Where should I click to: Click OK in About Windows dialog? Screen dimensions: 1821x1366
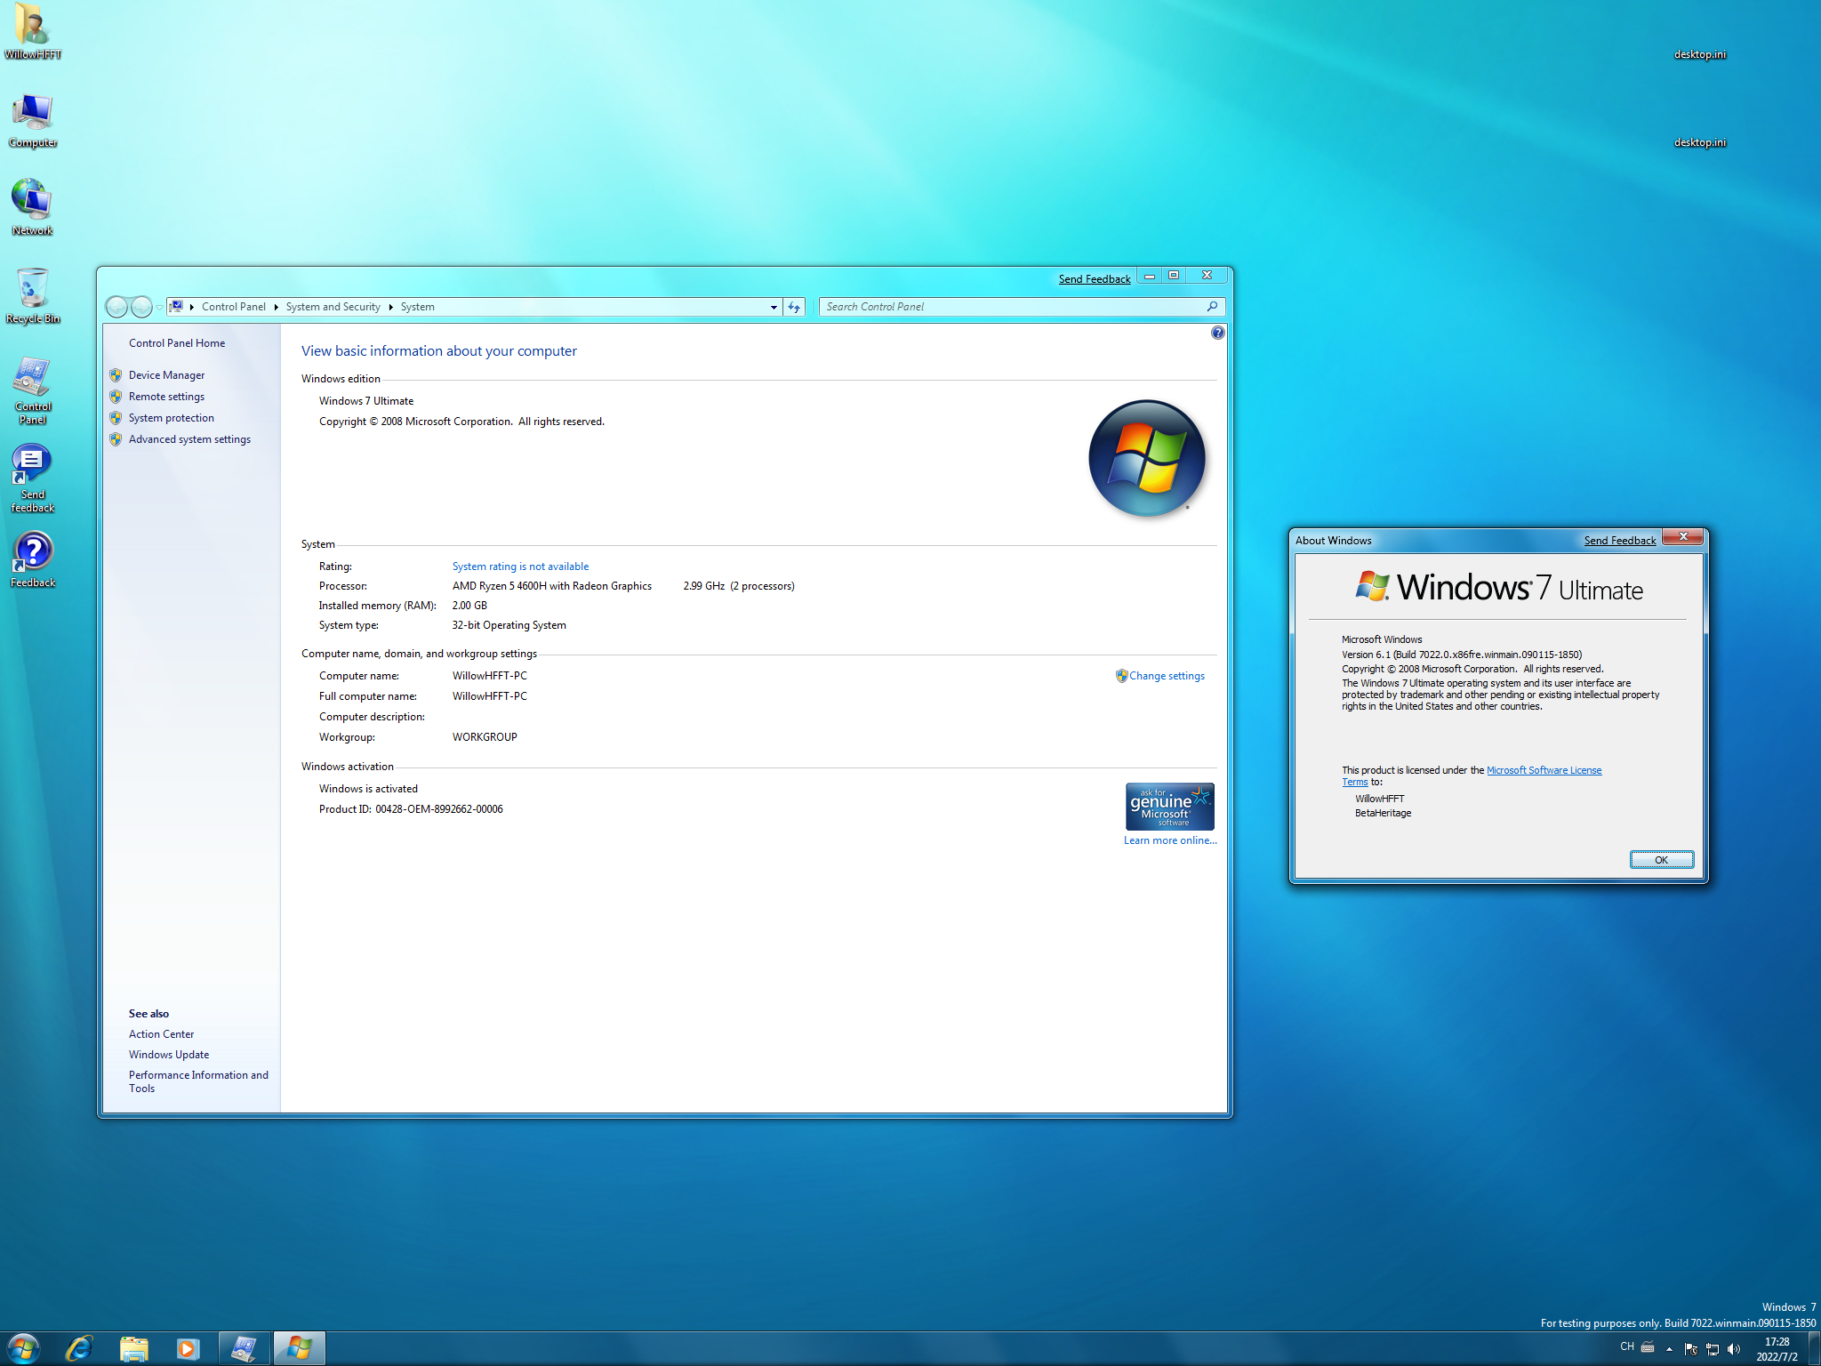[x=1661, y=860]
